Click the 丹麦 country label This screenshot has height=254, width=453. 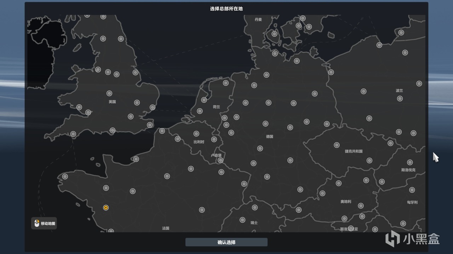point(258,20)
